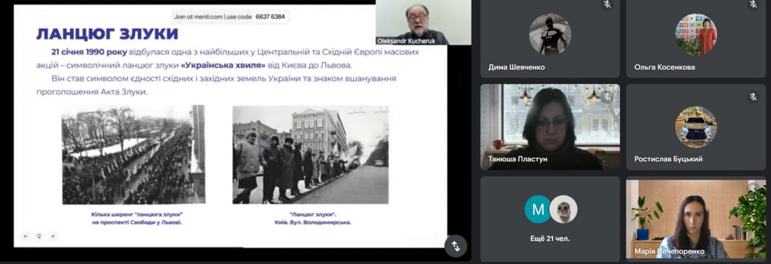Toggle muted mic on Танюша Пластун's video
This screenshot has height=264, width=771.
608,96
